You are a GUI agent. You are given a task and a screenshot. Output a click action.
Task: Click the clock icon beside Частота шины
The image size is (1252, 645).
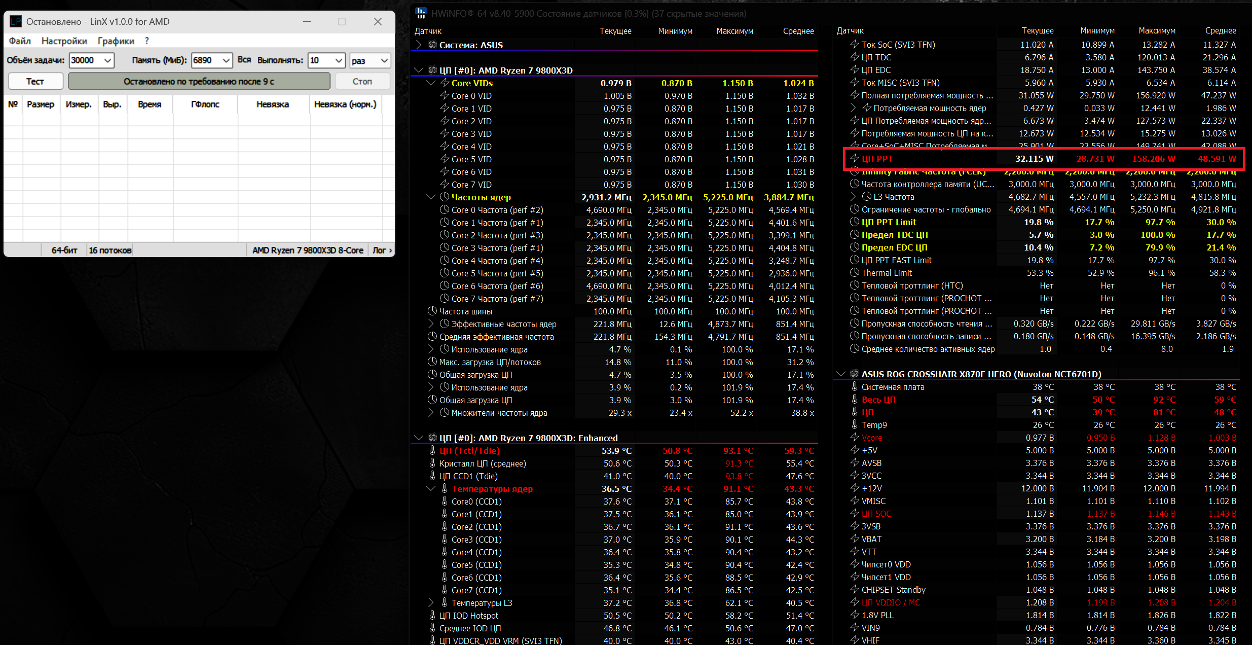tap(432, 311)
